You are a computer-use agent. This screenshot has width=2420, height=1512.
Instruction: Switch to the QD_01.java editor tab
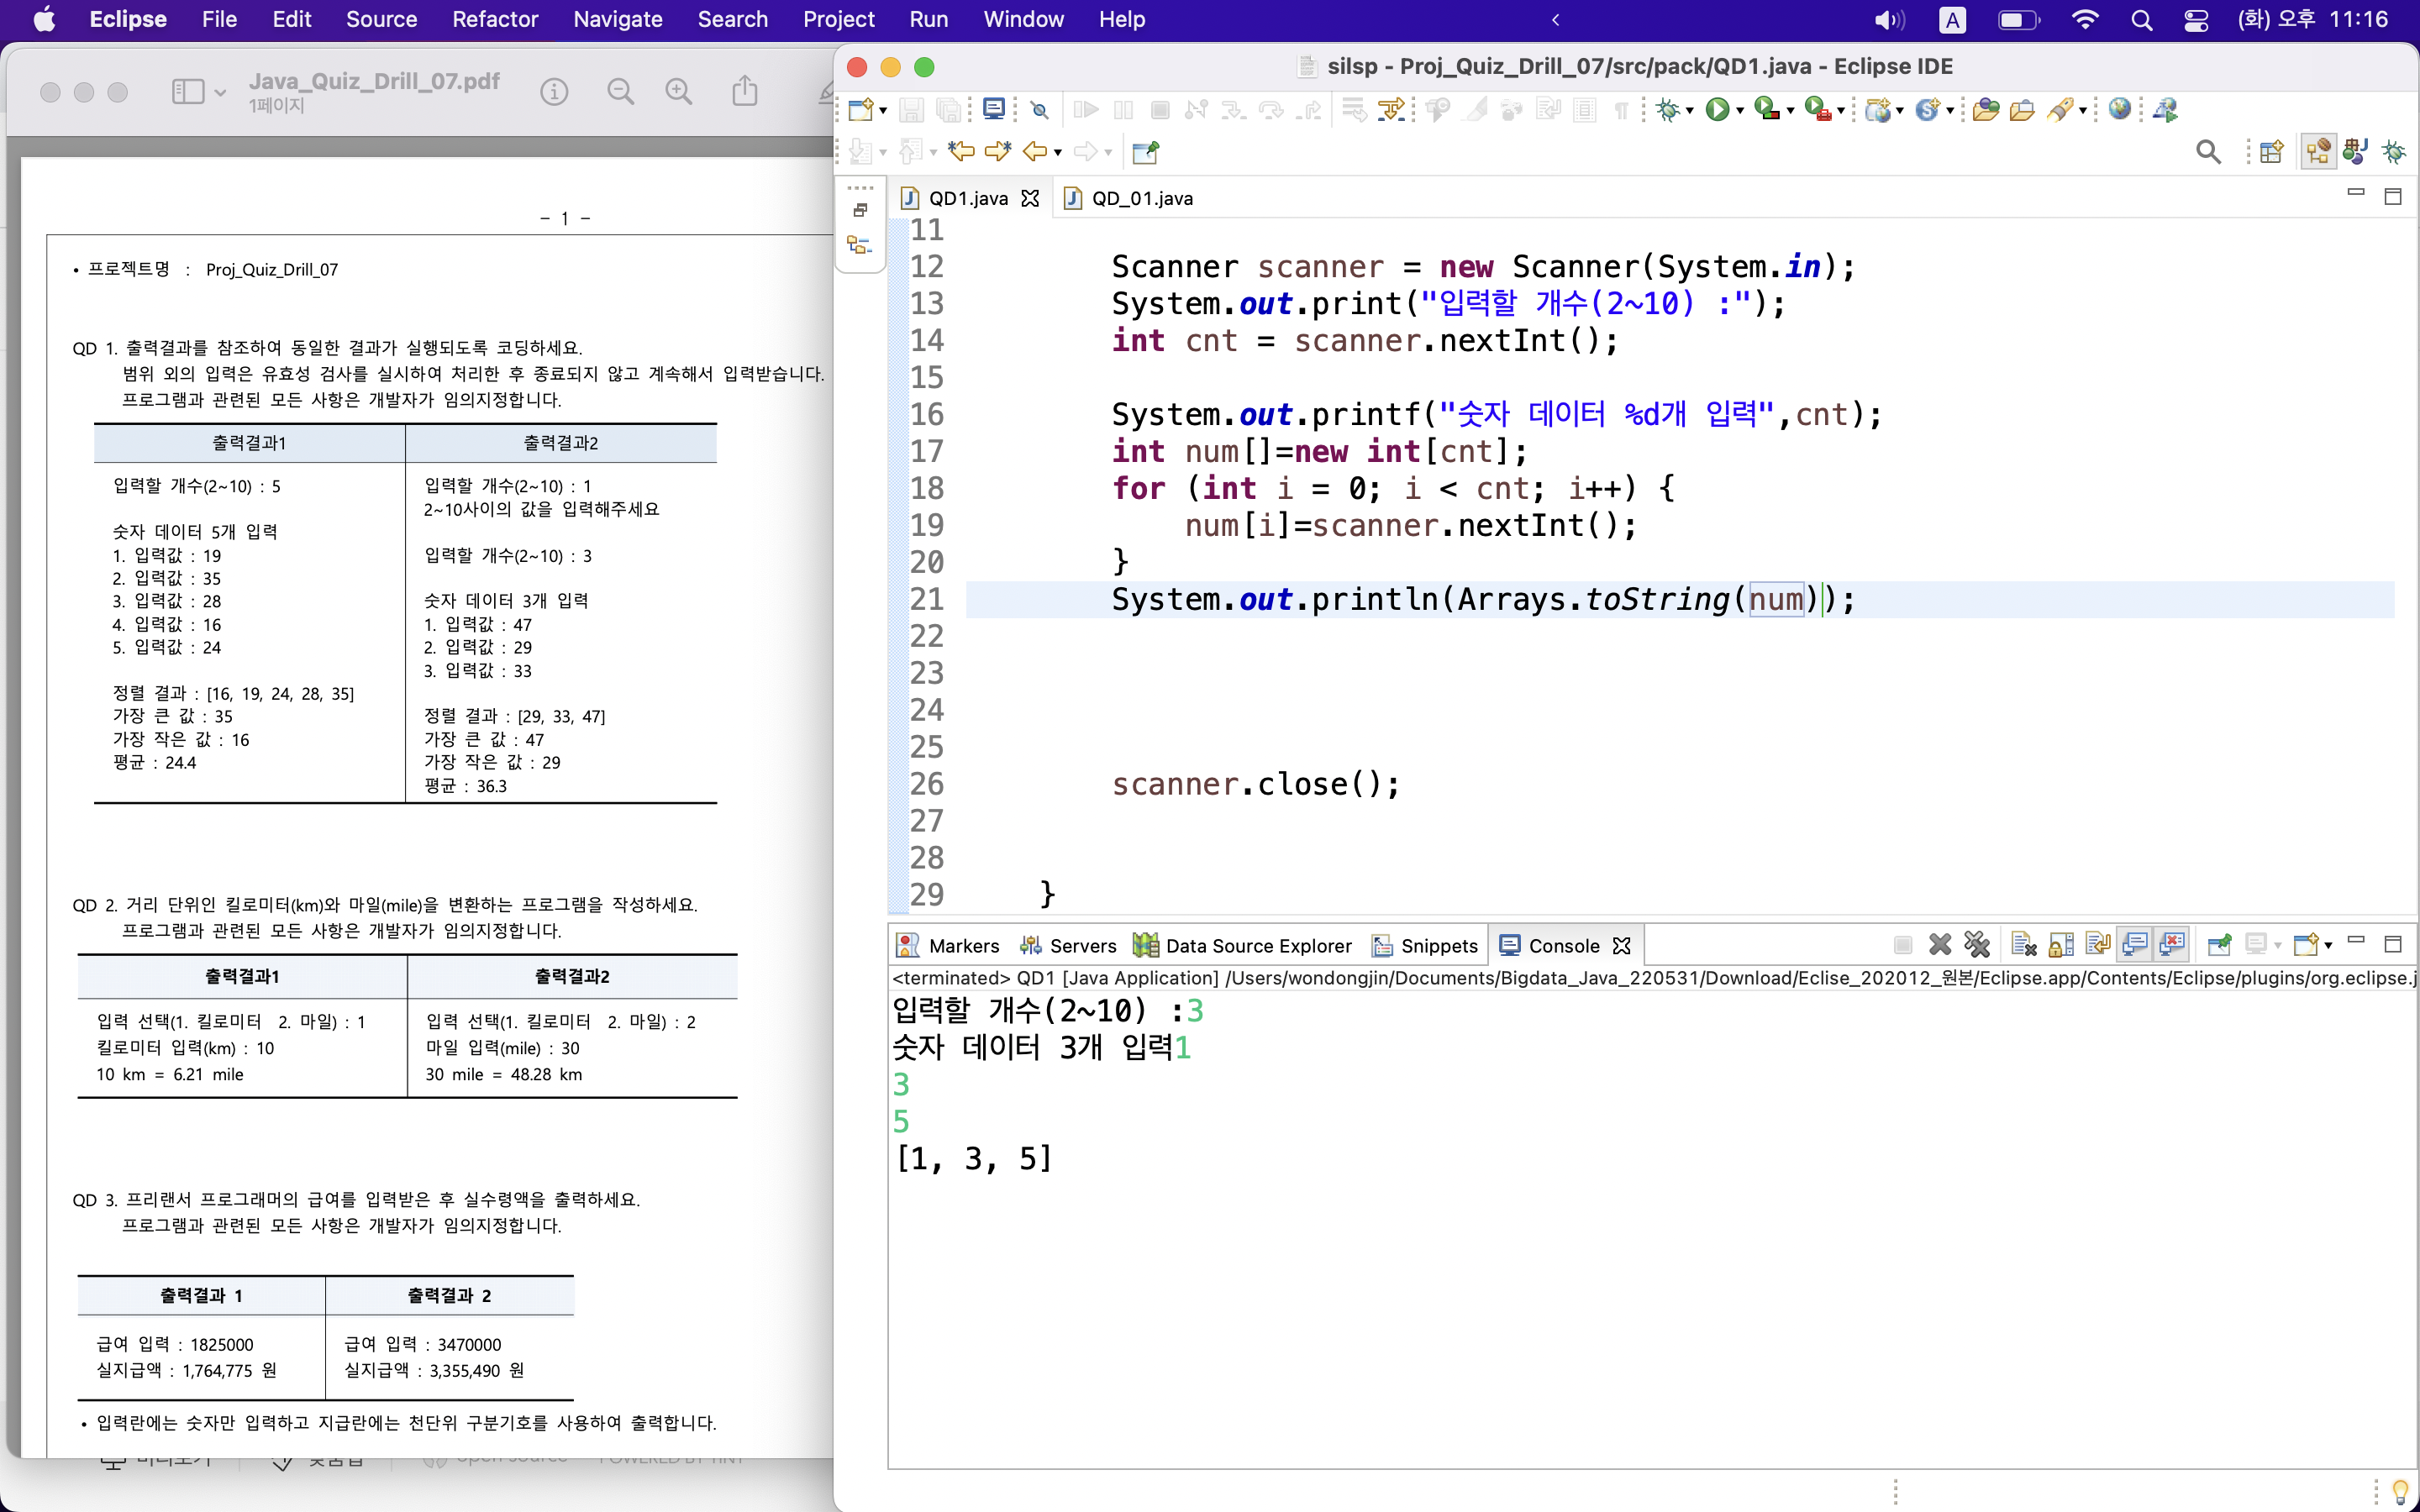click(1141, 198)
